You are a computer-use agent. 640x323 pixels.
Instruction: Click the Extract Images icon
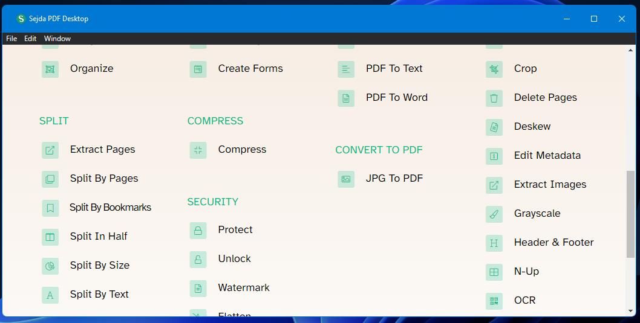(x=494, y=185)
